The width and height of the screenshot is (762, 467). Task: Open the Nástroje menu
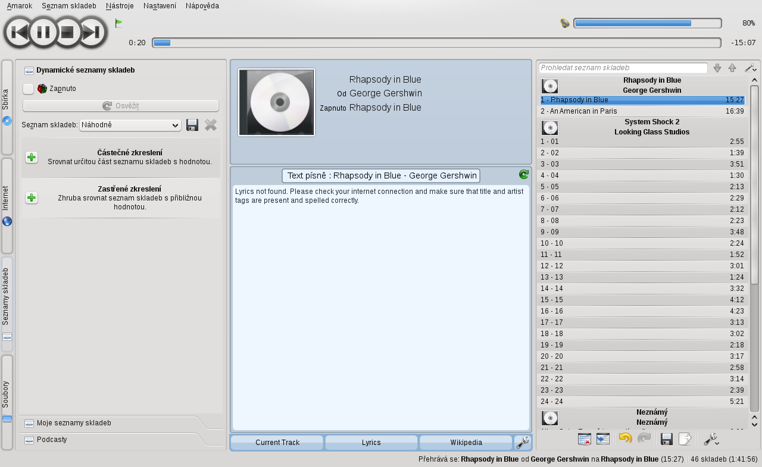tap(120, 5)
